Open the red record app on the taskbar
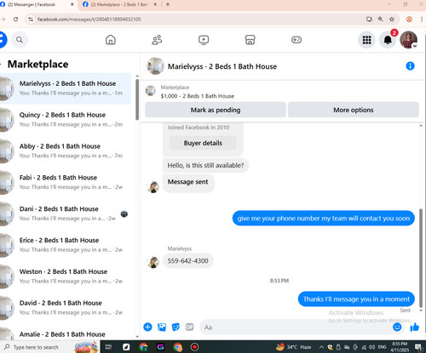This screenshot has width=426, height=353. (194, 347)
